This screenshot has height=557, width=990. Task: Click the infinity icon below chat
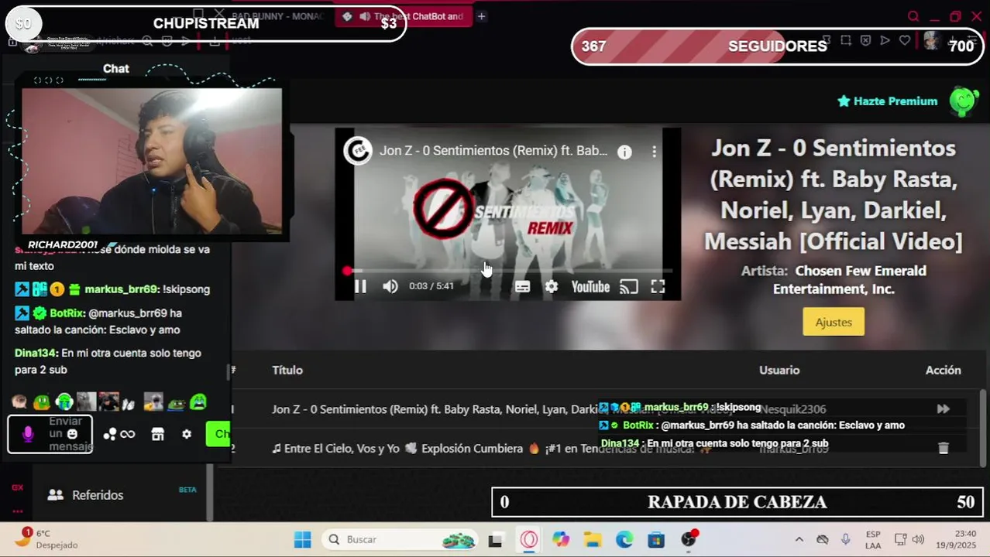pyautogui.click(x=128, y=435)
